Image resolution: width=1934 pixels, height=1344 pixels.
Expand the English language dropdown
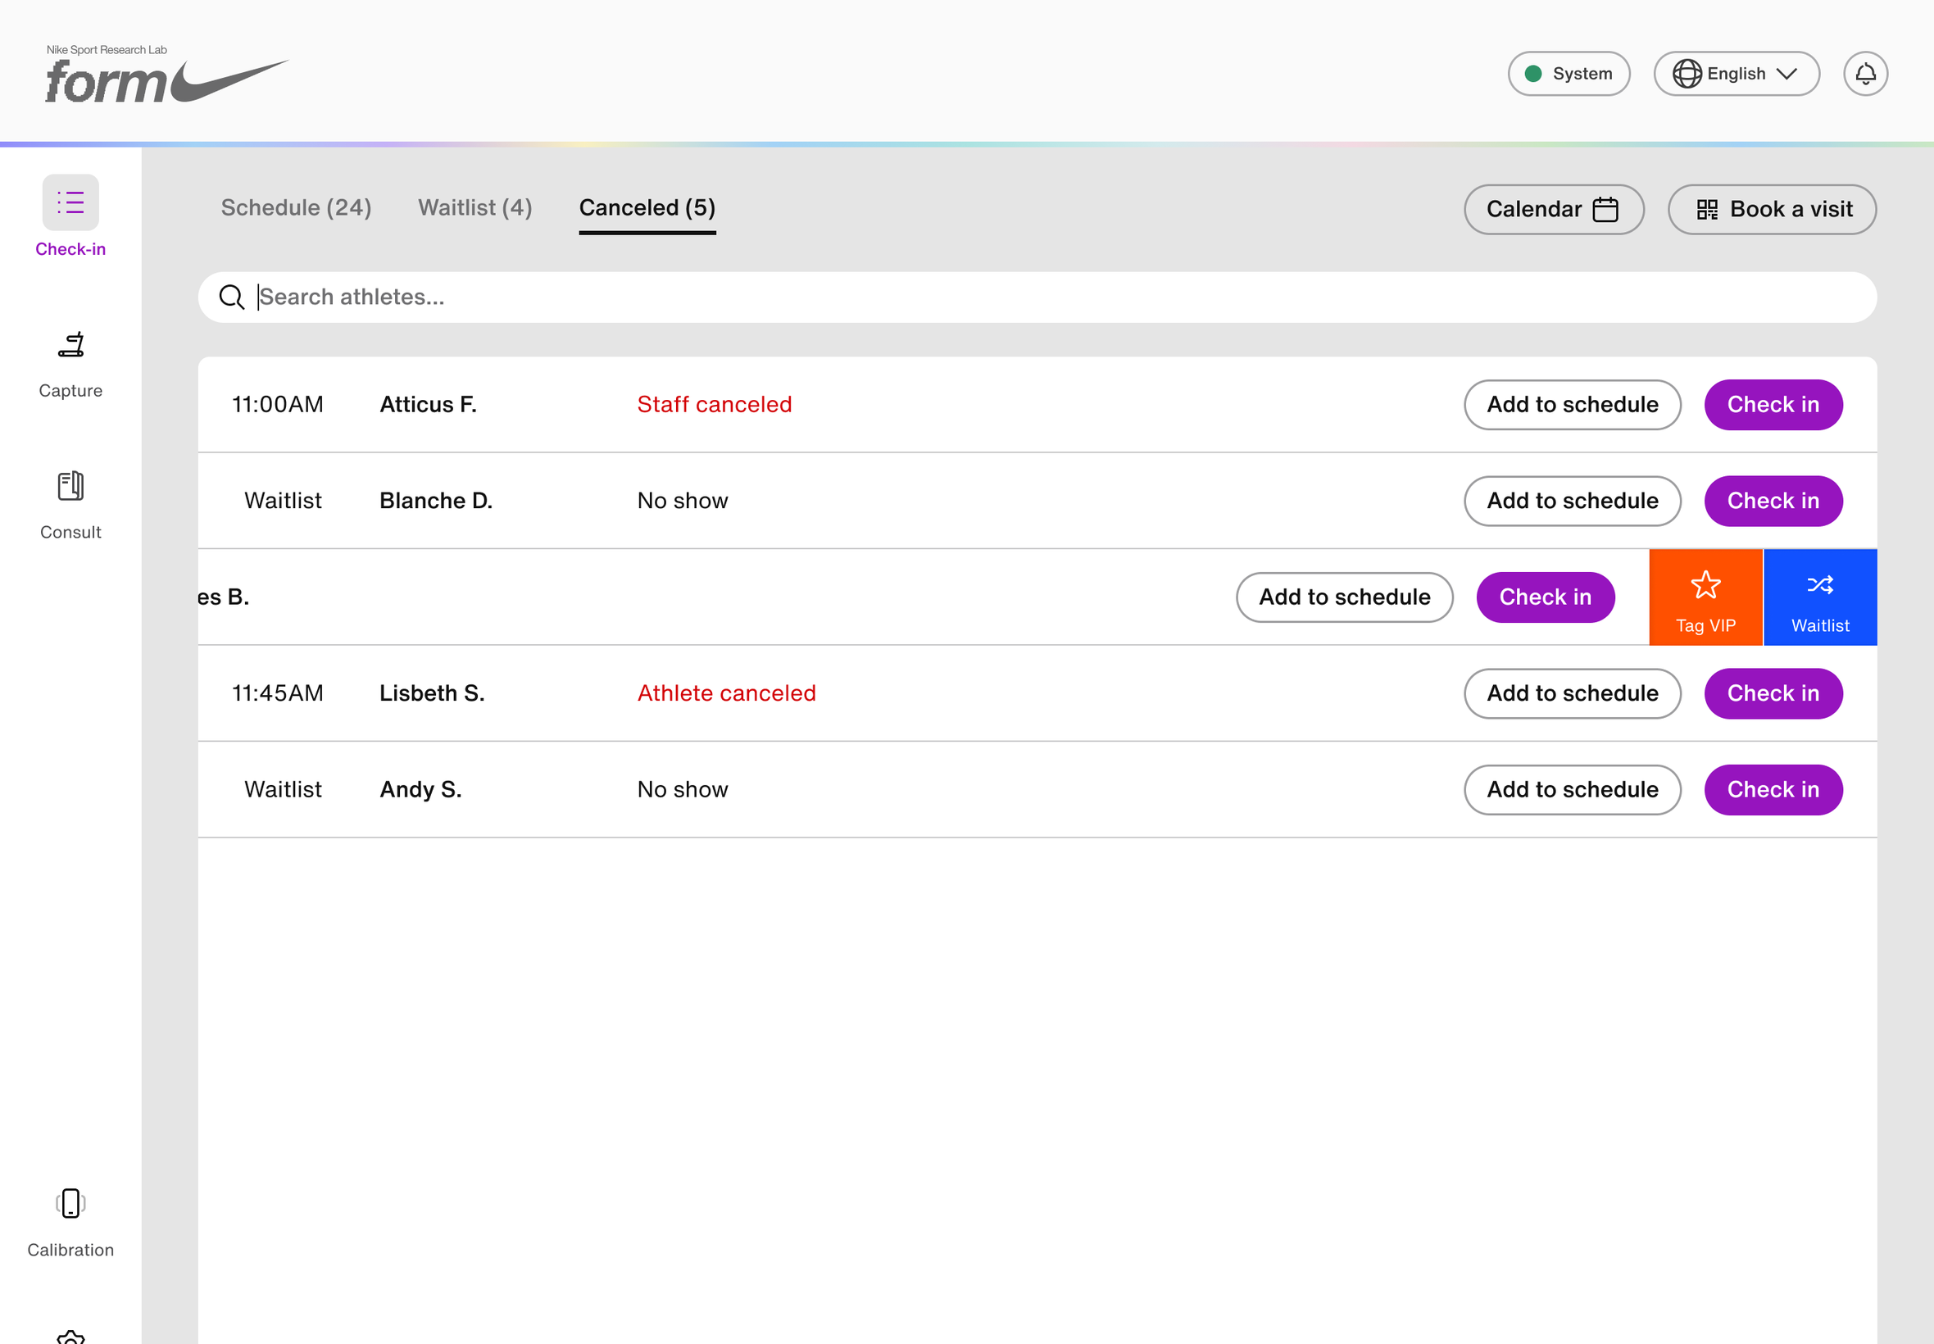click(x=1736, y=74)
